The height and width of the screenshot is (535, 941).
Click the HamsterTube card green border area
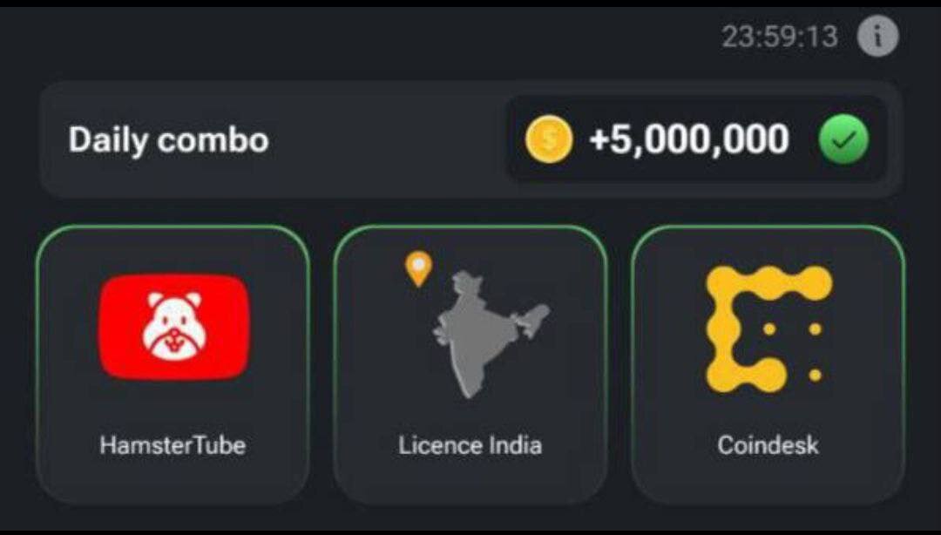[173, 365]
